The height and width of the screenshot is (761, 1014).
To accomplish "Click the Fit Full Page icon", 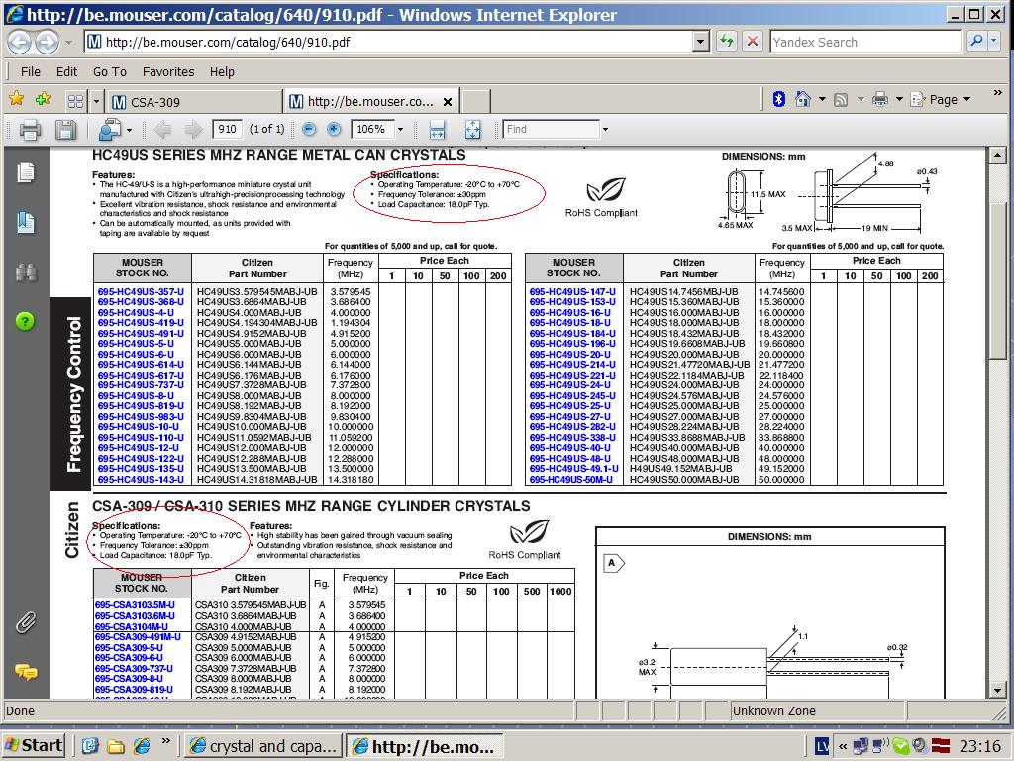I will [472, 130].
